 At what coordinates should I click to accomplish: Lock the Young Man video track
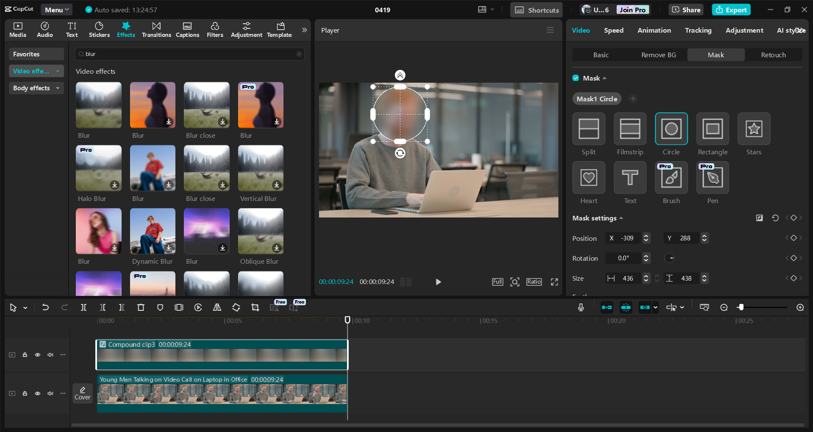[x=25, y=393]
